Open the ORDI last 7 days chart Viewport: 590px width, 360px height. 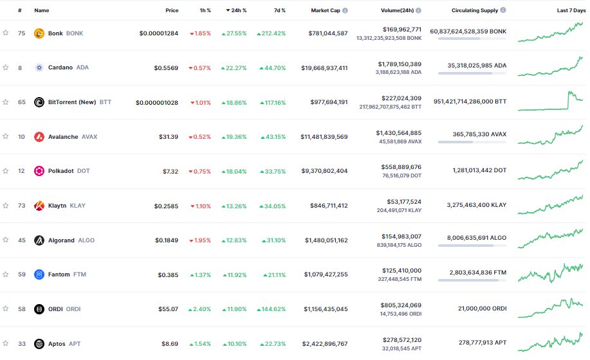tap(551, 309)
